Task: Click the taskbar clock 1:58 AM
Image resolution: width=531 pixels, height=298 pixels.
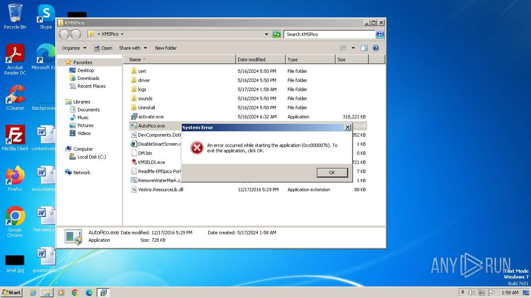Action: pyautogui.click(x=510, y=293)
